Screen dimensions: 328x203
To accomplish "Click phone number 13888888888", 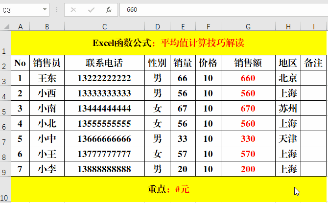I will 105,169.
